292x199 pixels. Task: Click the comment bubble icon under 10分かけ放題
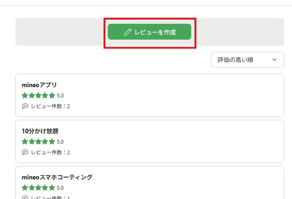tap(25, 152)
